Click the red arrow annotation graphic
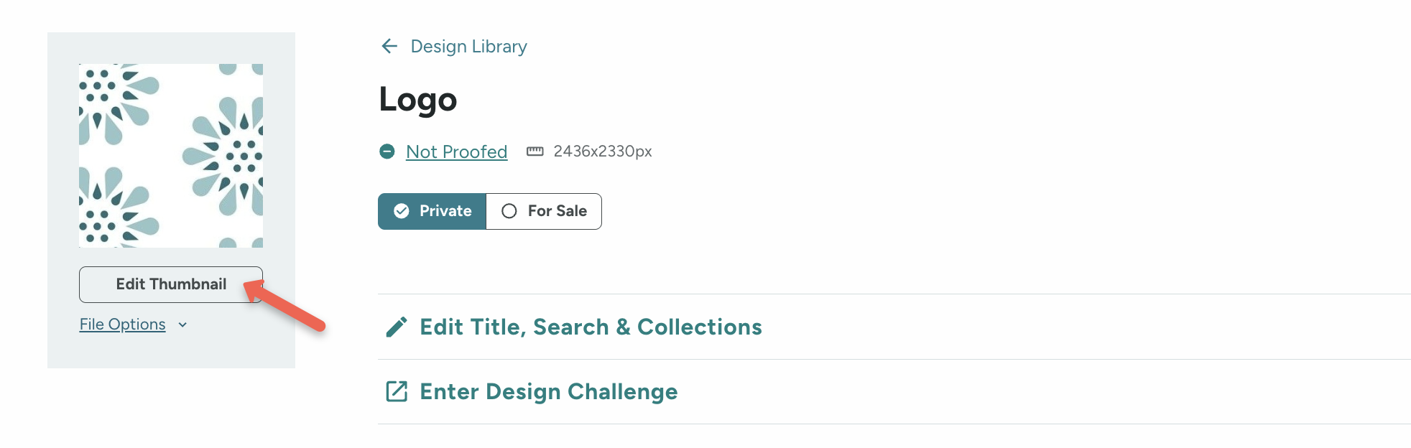This screenshot has width=1411, height=448. point(287,307)
